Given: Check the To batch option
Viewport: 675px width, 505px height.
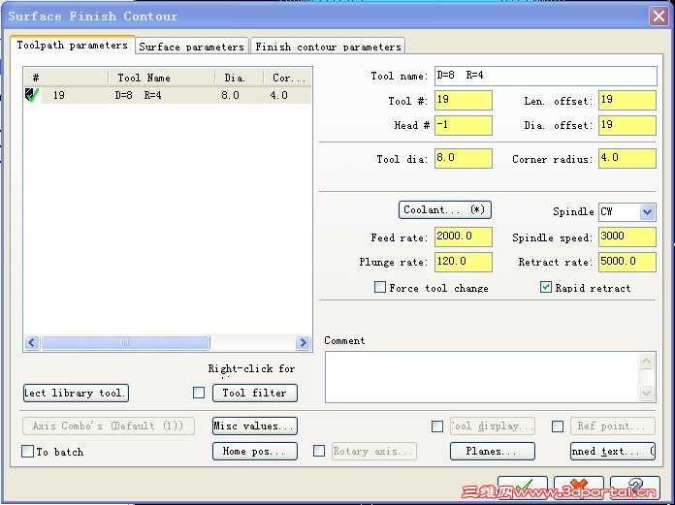Looking at the screenshot, I should 27,452.
